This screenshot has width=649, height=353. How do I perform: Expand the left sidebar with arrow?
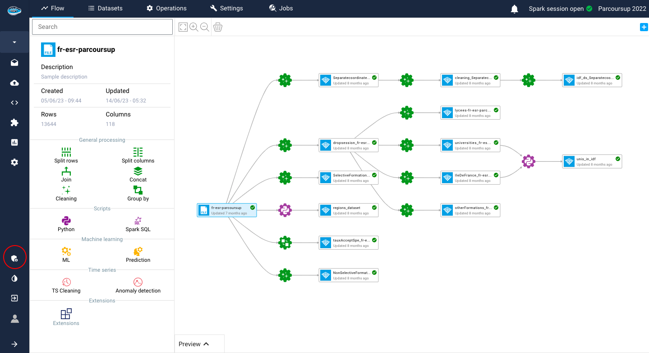coord(14,344)
